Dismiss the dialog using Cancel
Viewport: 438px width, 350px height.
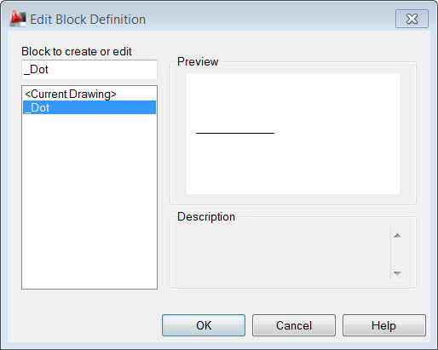point(294,325)
